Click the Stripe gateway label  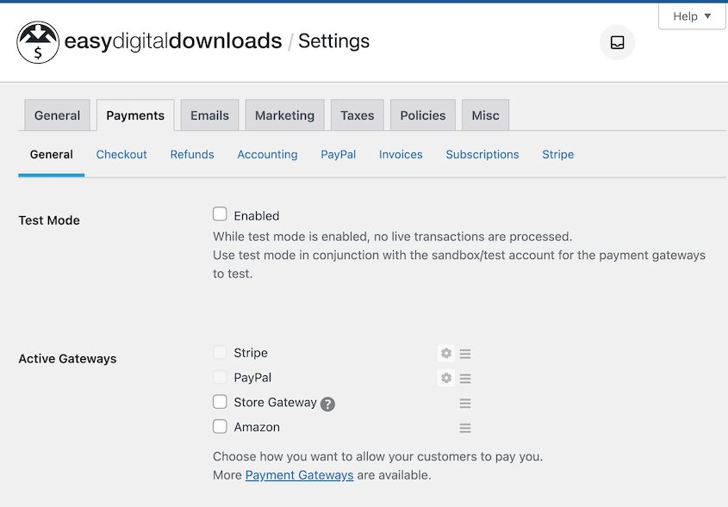coord(251,353)
